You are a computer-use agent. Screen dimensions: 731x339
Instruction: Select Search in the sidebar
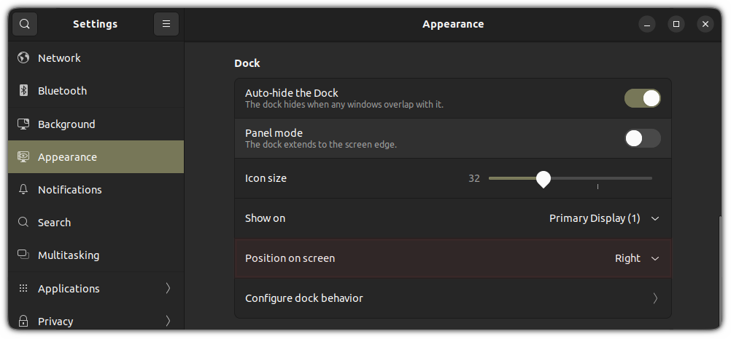(x=55, y=223)
